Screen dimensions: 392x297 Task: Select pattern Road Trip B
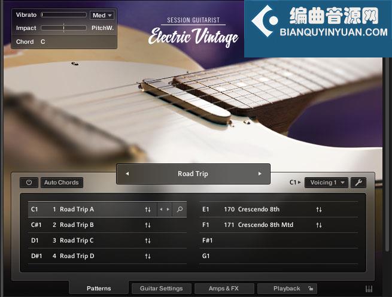click(107, 225)
